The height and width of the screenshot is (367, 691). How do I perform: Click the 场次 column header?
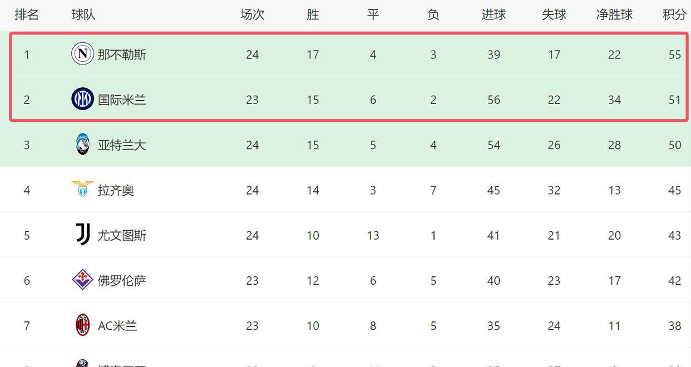[252, 14]
